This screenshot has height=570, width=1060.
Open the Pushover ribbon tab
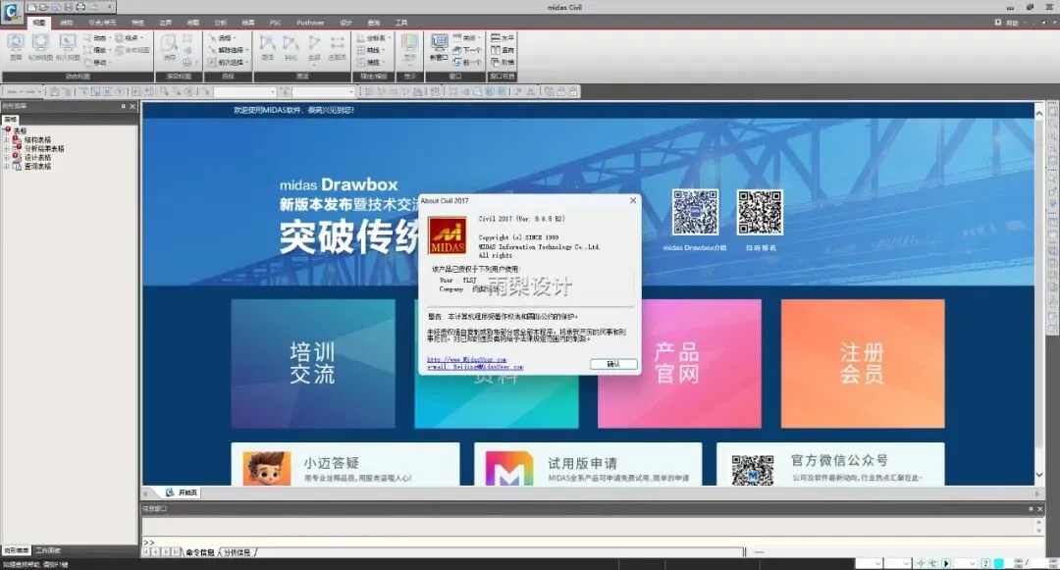coord(310,23)
